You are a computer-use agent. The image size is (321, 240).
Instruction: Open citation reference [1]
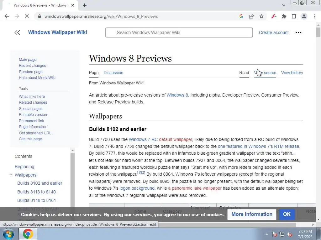(x=139, y=172)
